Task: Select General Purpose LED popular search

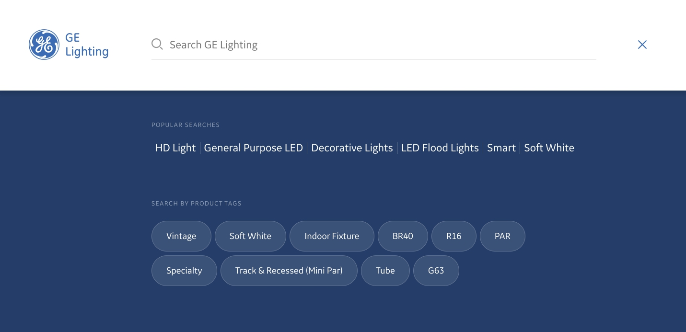Action: click(x=253, y=148)
